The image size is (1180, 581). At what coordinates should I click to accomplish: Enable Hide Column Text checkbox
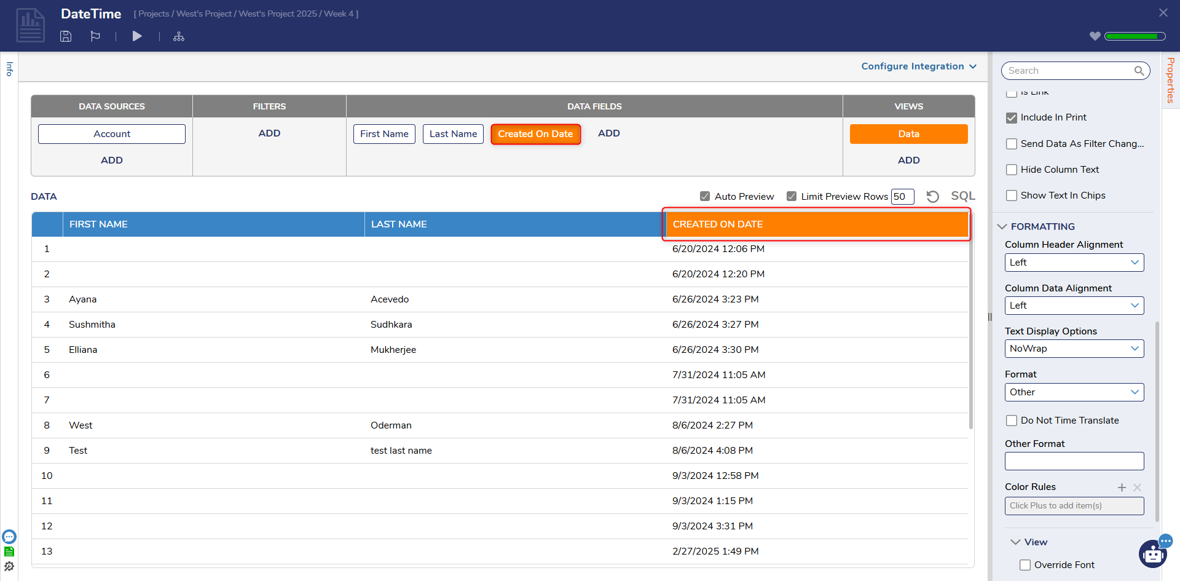point(1012,170)
